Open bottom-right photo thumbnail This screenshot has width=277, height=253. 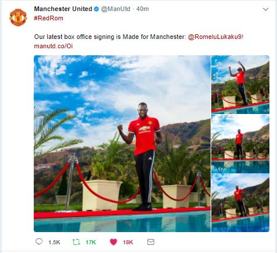tap(240, 203)
